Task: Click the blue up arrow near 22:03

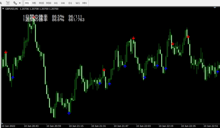Action: (x=145, y=77)
